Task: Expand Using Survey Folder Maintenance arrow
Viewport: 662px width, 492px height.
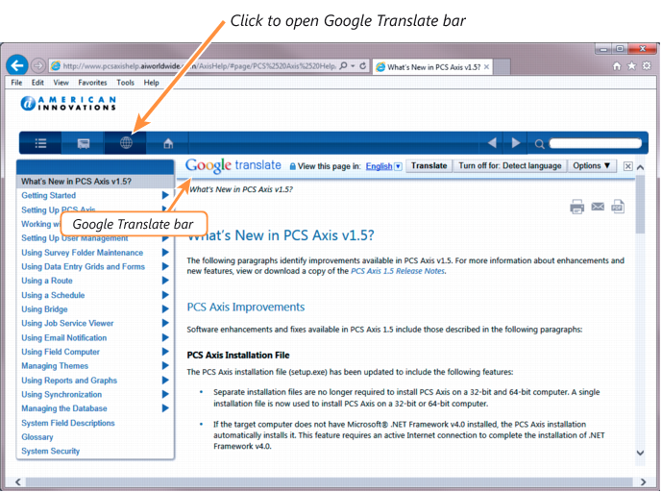Action: click(165, 252)
